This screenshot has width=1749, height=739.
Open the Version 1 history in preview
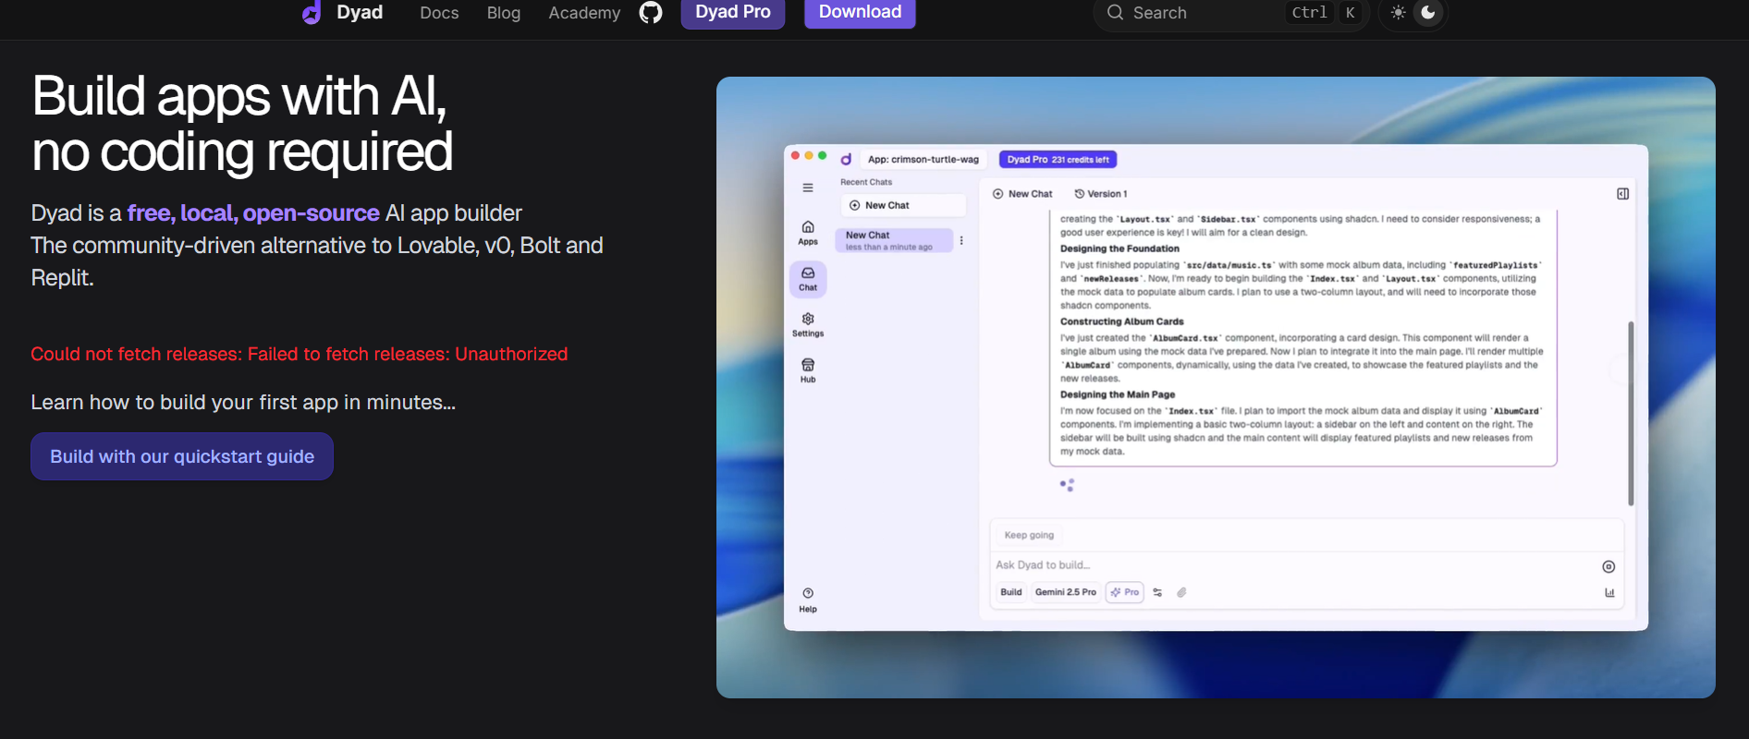(x=1101, y=194)
